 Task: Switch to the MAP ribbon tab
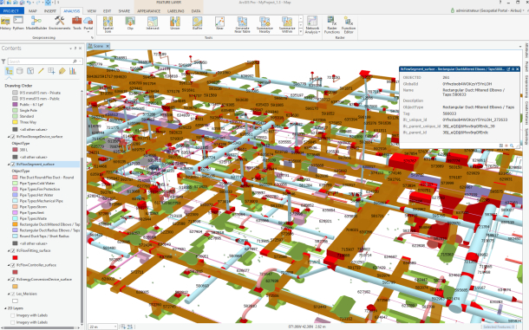coord(33,10)
